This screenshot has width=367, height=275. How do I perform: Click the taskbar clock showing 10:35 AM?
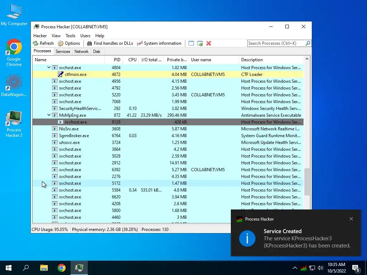(x=336, y=268)
